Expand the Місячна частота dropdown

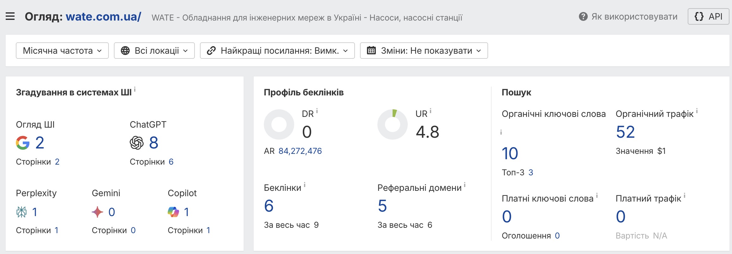click(62, 51)
